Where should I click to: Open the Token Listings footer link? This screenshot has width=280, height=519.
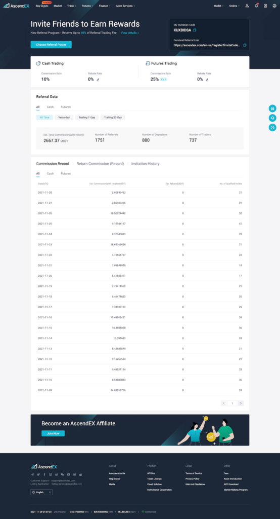[154, 478]
